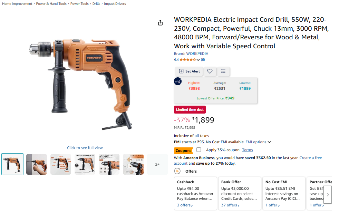Click to see full view of image
The width and height of the screenshot is (339, 214).
coord(85,148)
